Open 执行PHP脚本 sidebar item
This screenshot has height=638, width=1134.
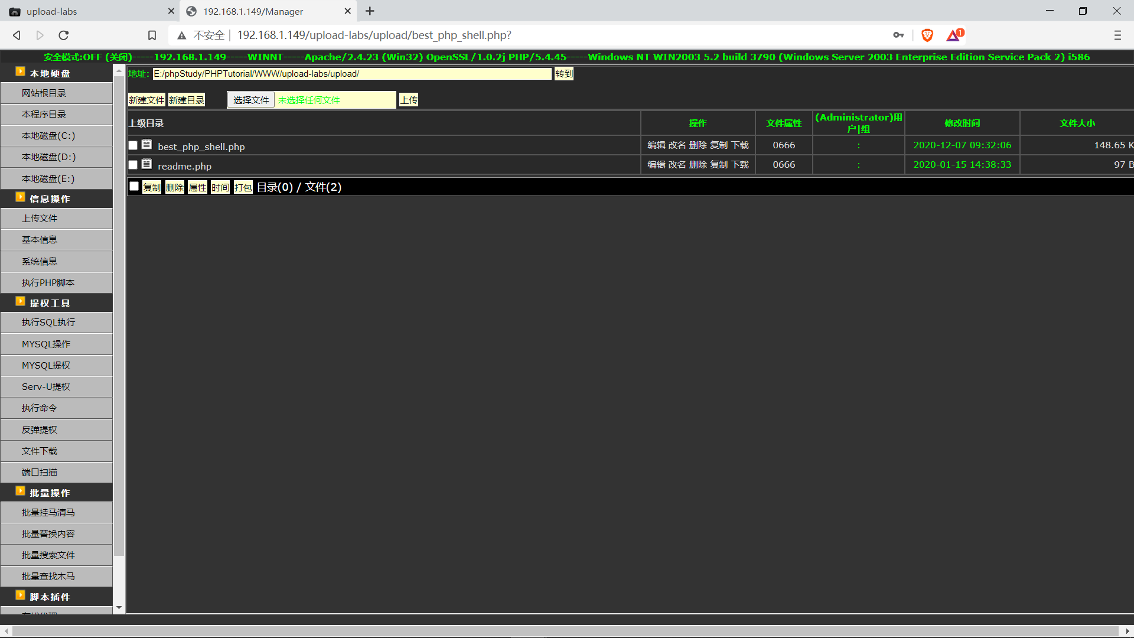pyautogui.click(x=57, y=283)
